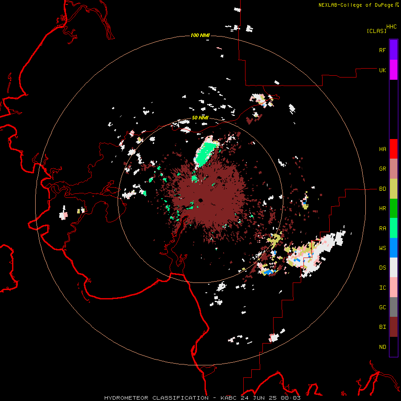Click the GR color swatch in legend
This screenshot has width=401, height=401.
pos(393,169)
